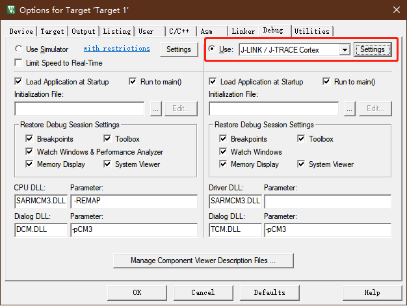Switch to the Target tab
The height and width of the screenshot is (306, 407).
coord(52,31)
